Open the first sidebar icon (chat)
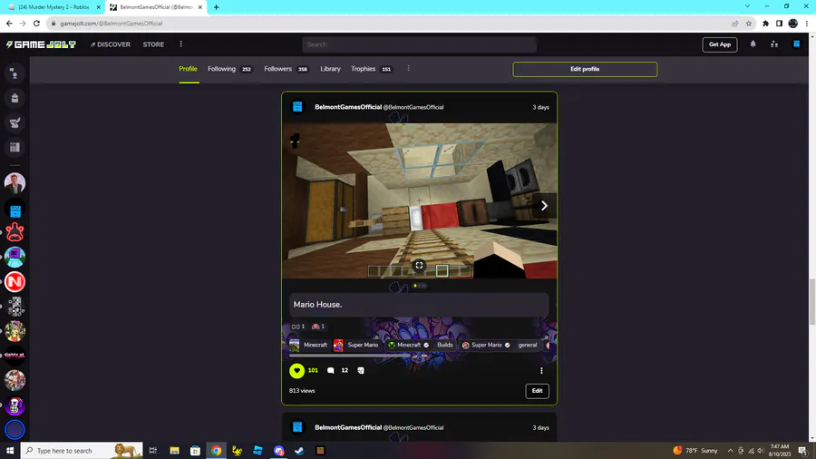 (15, 73)
